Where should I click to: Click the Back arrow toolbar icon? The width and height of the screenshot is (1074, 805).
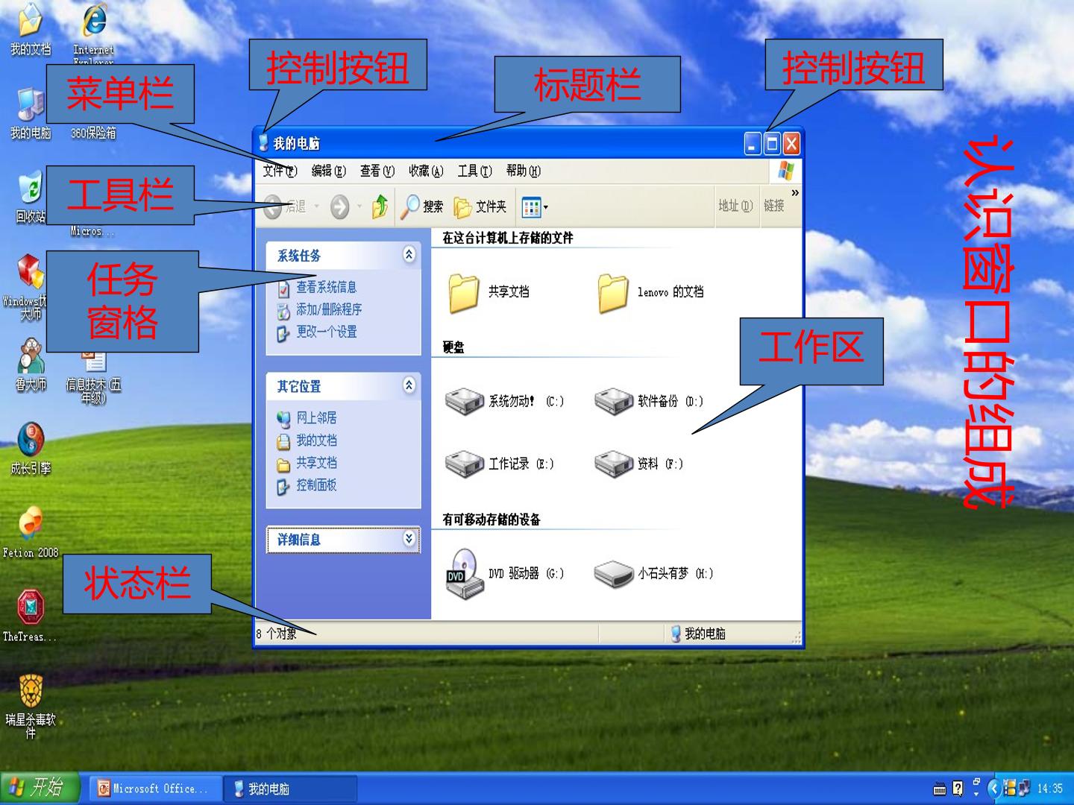[x=274, y=206]
